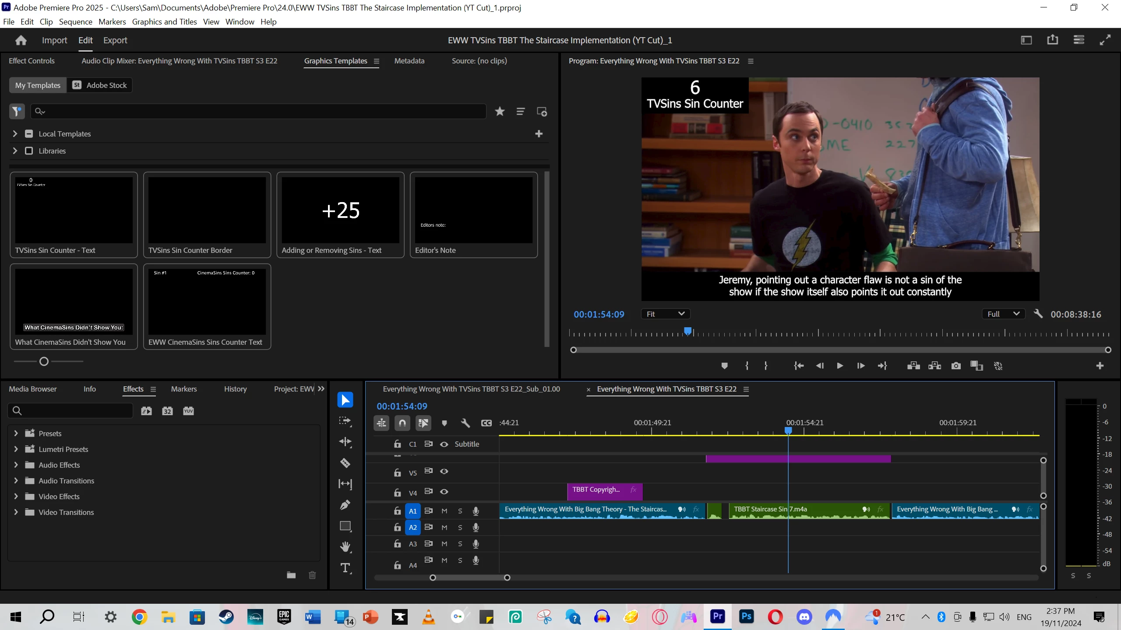
Task: Select the Hand tool
Action: [x=345, y=547]
